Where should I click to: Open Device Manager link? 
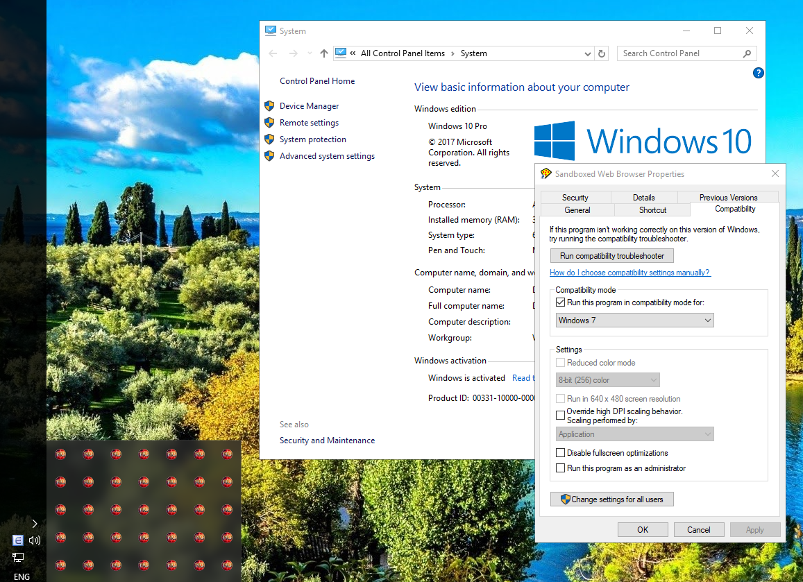310,106
